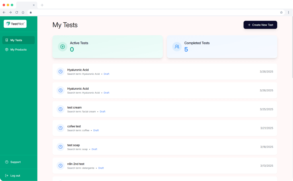Open a new browser tab

(x=42, y=5)
